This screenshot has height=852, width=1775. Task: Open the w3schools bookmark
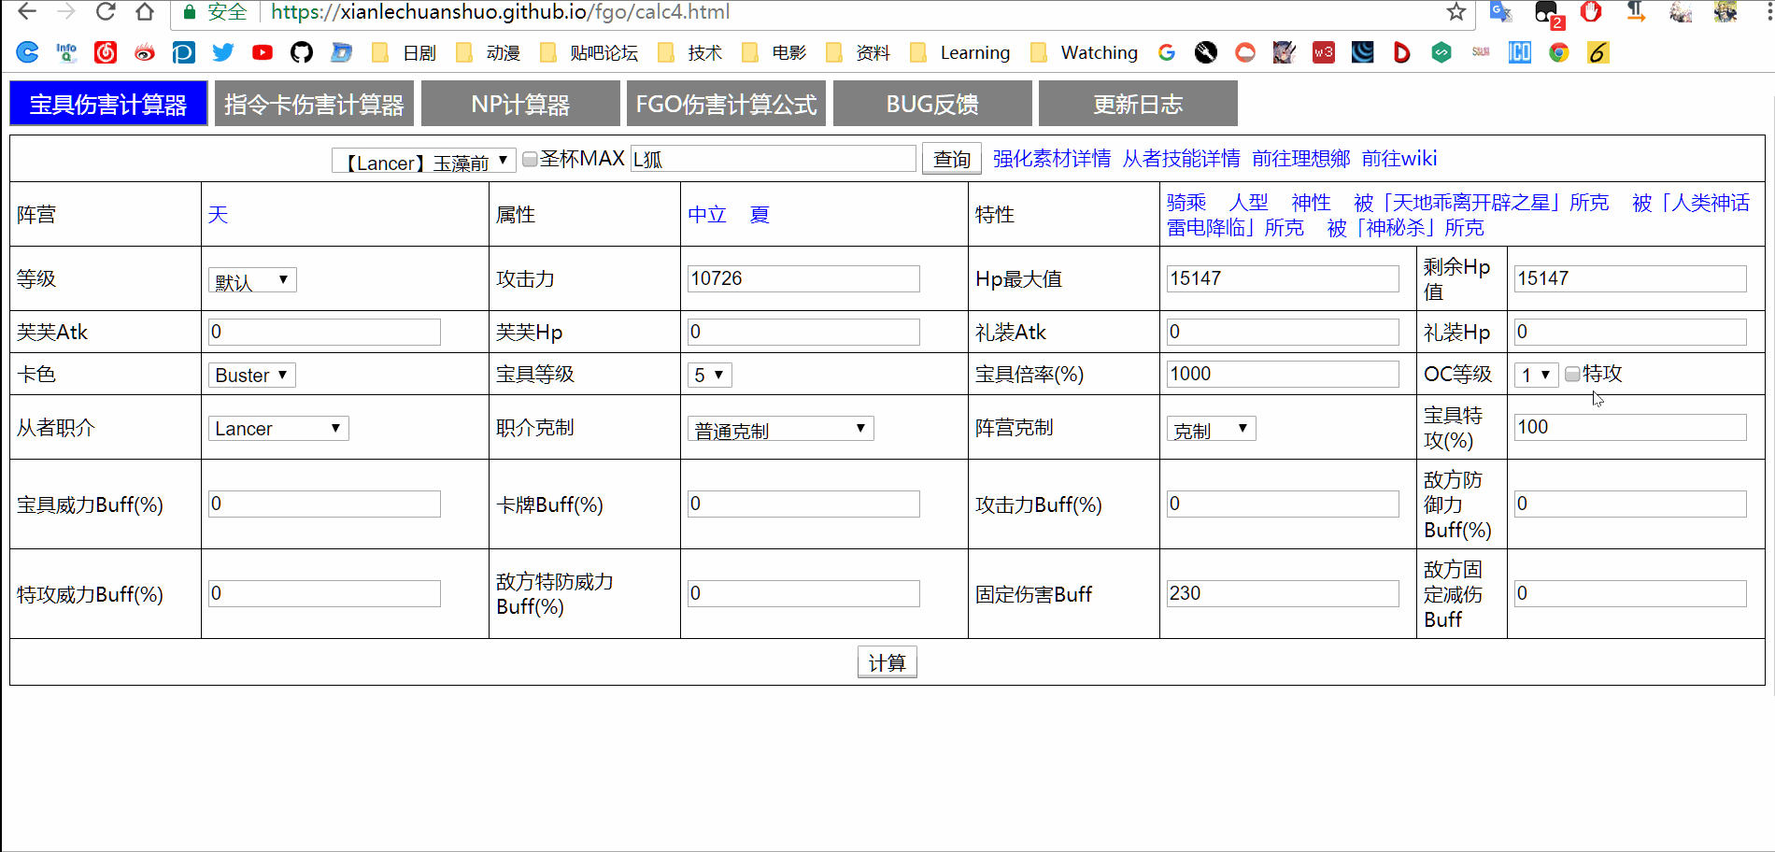point(1324,52)
